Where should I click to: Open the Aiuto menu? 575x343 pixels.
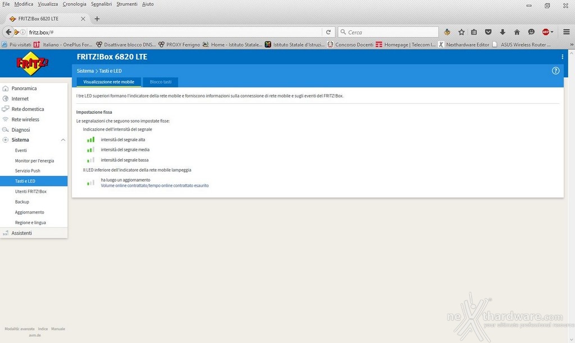pos(148,4)
